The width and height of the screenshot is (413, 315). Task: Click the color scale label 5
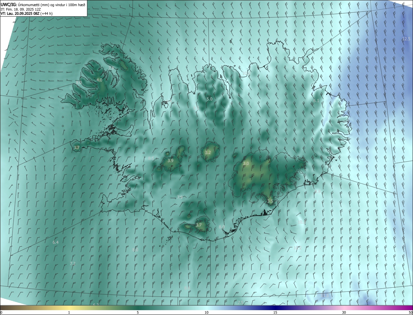click(138, 312)
